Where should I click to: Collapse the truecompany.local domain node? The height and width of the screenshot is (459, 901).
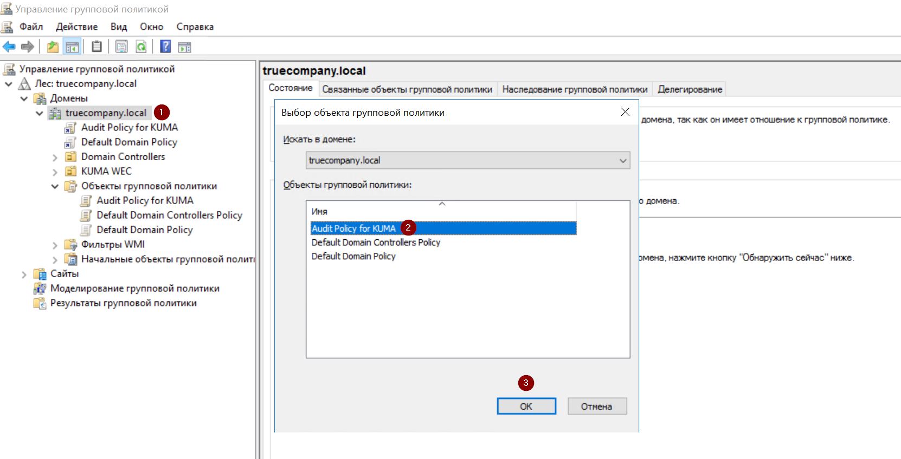[40, 113]
